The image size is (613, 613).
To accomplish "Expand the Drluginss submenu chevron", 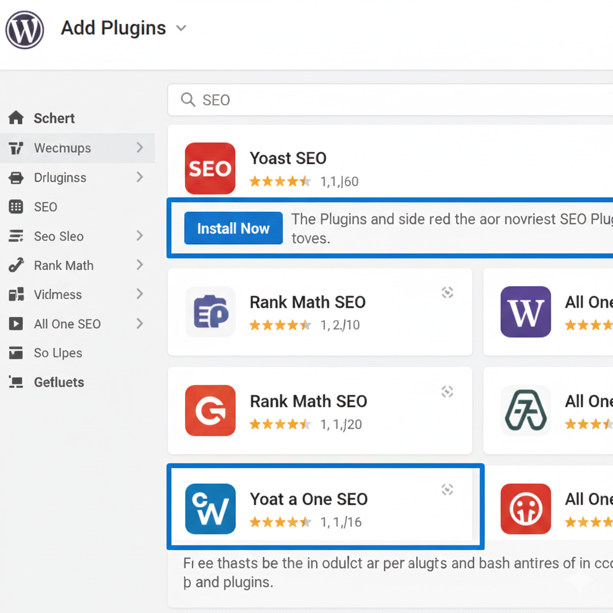I will point(139,177).
